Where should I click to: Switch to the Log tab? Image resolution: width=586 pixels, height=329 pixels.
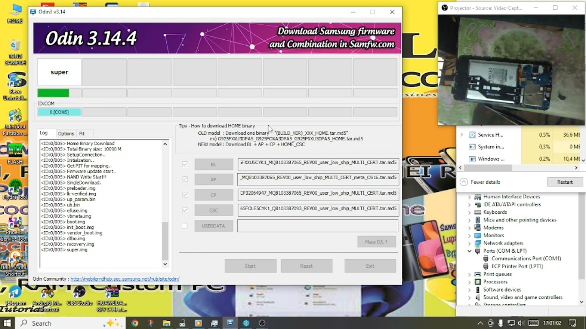[44, 133]
